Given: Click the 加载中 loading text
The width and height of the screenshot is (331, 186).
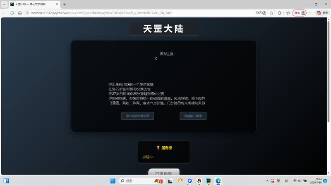Looking at the screenshot, I should (149, 157).
